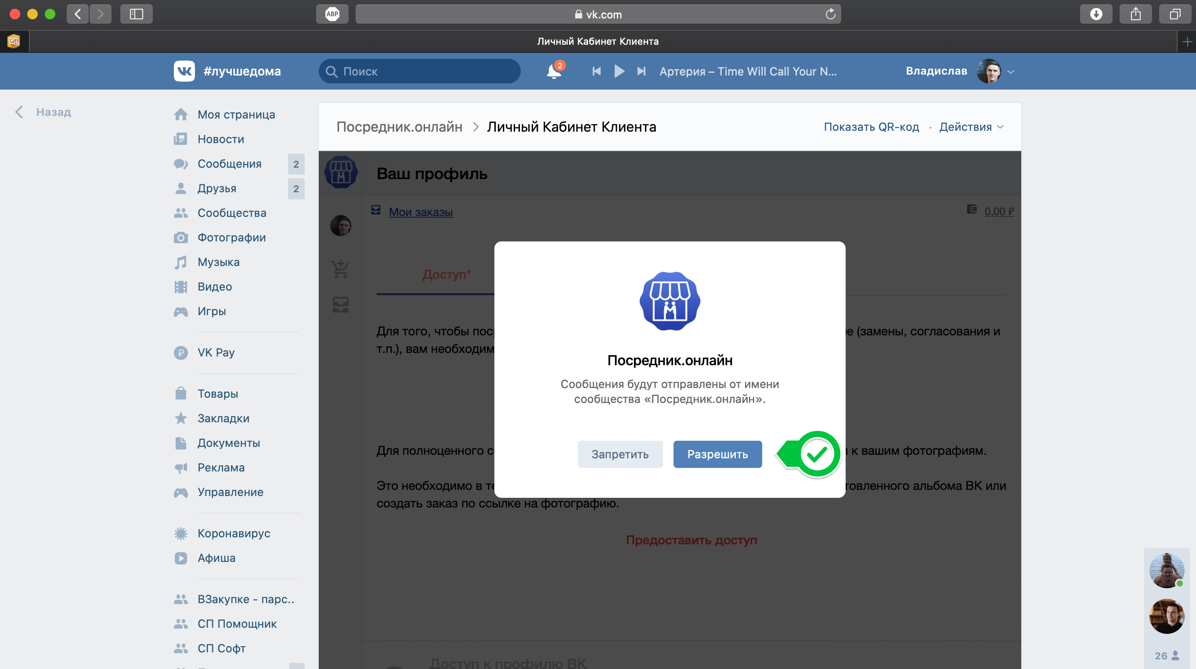Click the VK logo icon

[184, 71]
